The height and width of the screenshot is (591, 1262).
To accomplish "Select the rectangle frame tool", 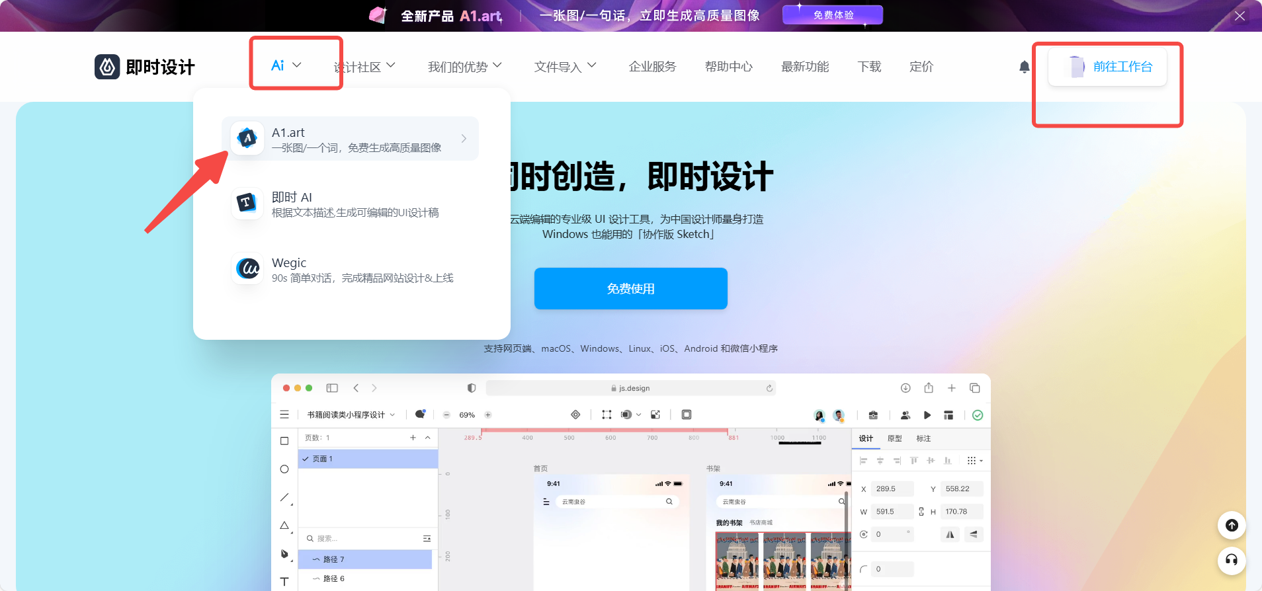I will click(x=284, y=441).
